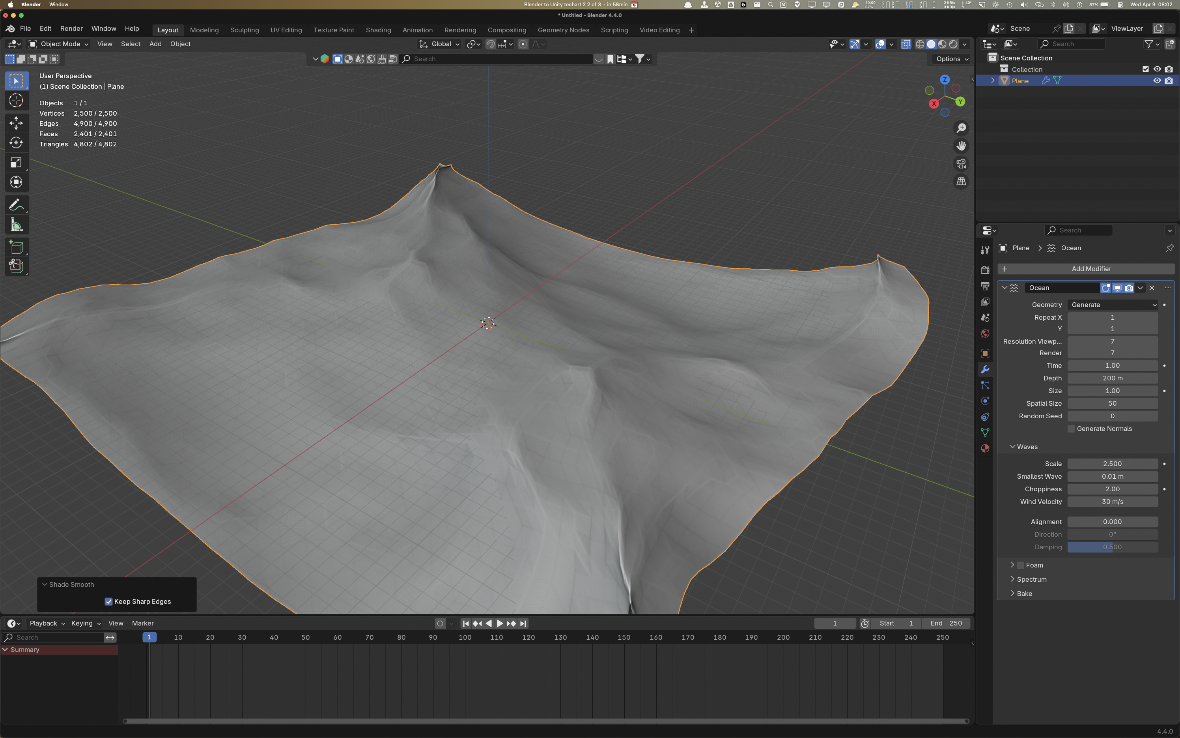Image resolution: width=1180 pixels, height=738 pixels.
Task: Click the Choppiness value field
Action: click(1112, 489)
